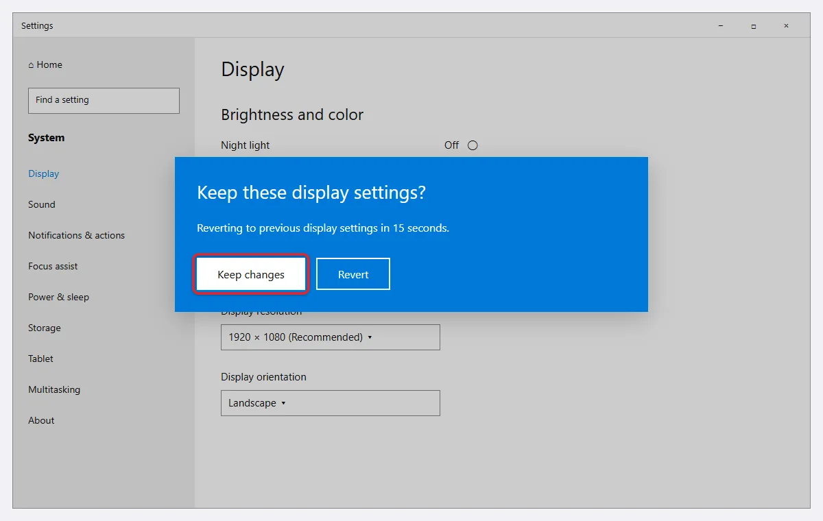This screenshot has width=823, height=521.
Task: Click the 'Brightness and color' heading
Action: coord(292,114)
